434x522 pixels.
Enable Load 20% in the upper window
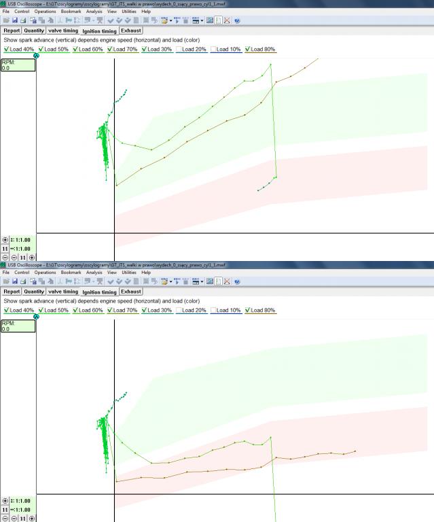(x=179, y=49)
